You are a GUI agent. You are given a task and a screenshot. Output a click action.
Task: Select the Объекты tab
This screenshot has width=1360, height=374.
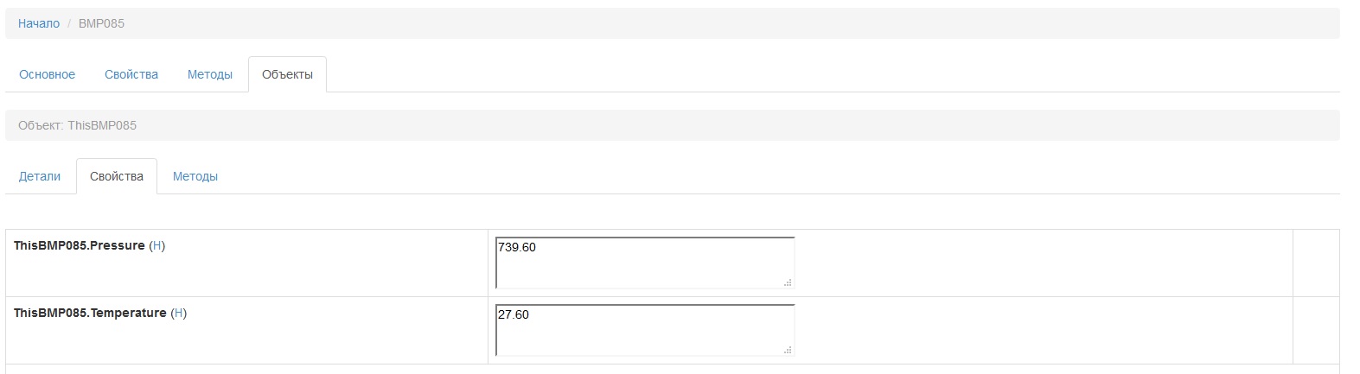[x=287, y=74]
